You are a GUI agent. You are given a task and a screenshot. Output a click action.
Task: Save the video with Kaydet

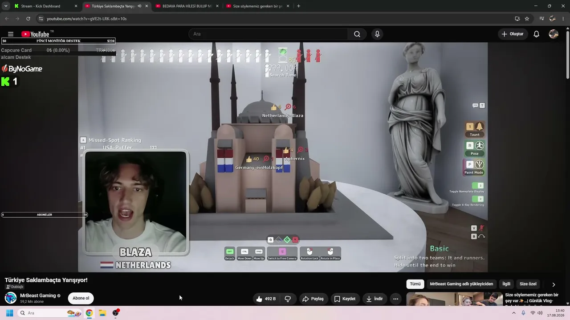point(345,299)
